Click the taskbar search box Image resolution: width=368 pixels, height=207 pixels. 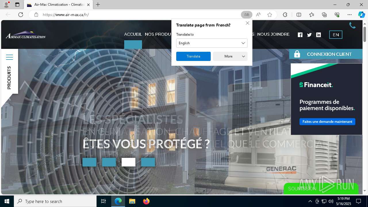tap(55, 201)
